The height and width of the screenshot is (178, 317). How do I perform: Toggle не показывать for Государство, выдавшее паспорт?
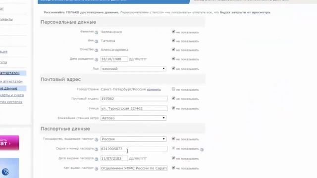(173, 138)
